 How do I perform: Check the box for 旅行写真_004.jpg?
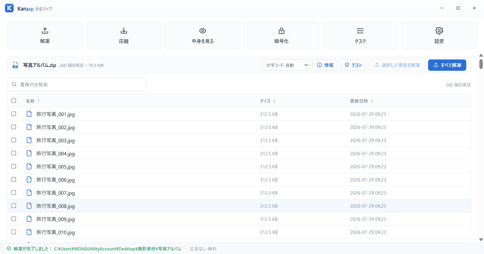14,153
